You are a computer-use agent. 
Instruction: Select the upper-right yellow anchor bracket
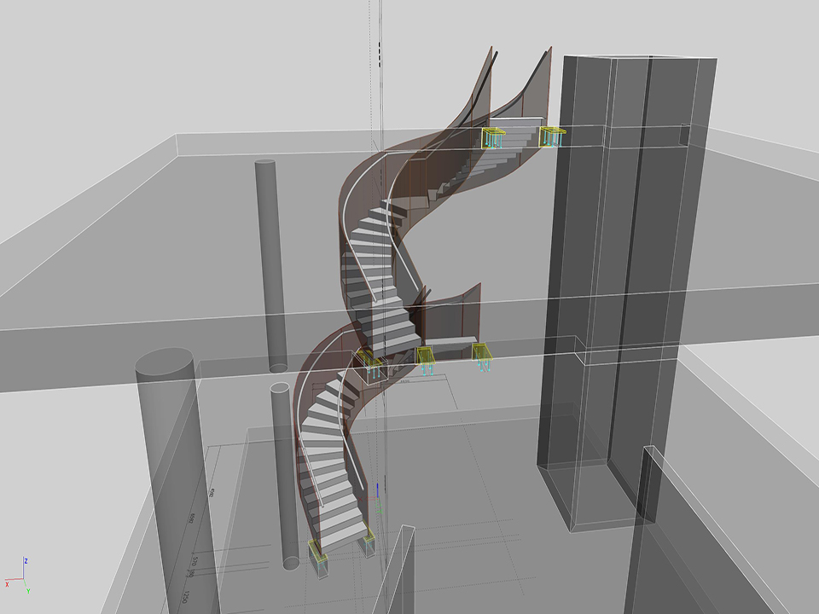[552, 136]
